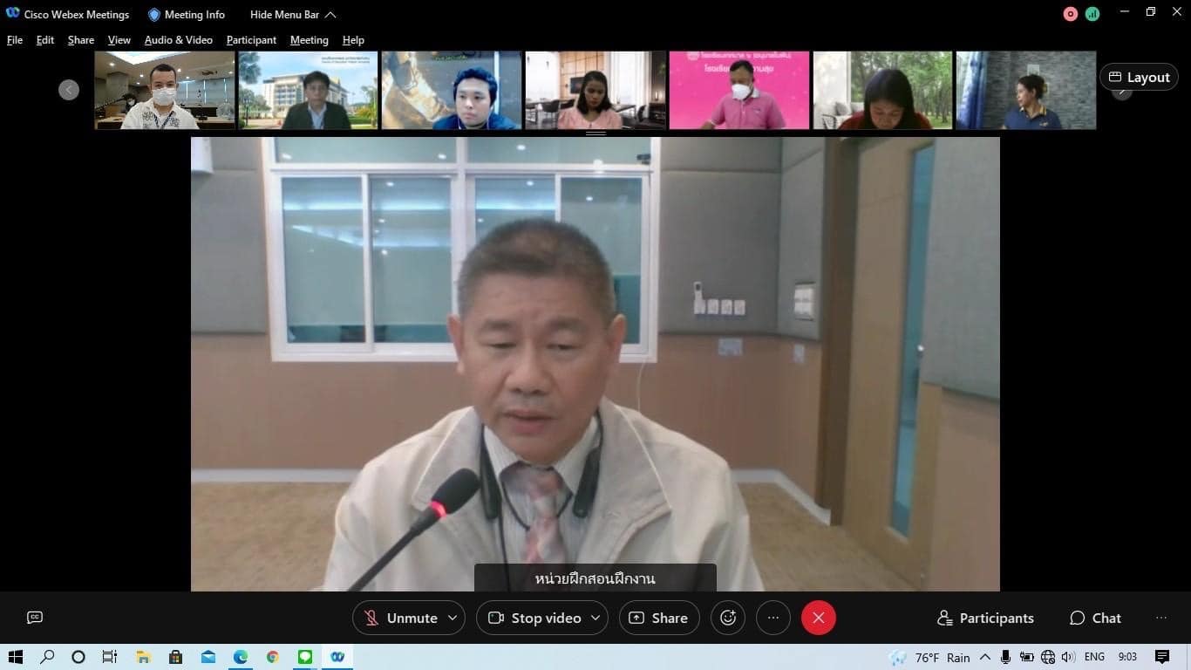Open more options ellipsis in center controls
Screen dimensions: 1191x670
point(773,618)
